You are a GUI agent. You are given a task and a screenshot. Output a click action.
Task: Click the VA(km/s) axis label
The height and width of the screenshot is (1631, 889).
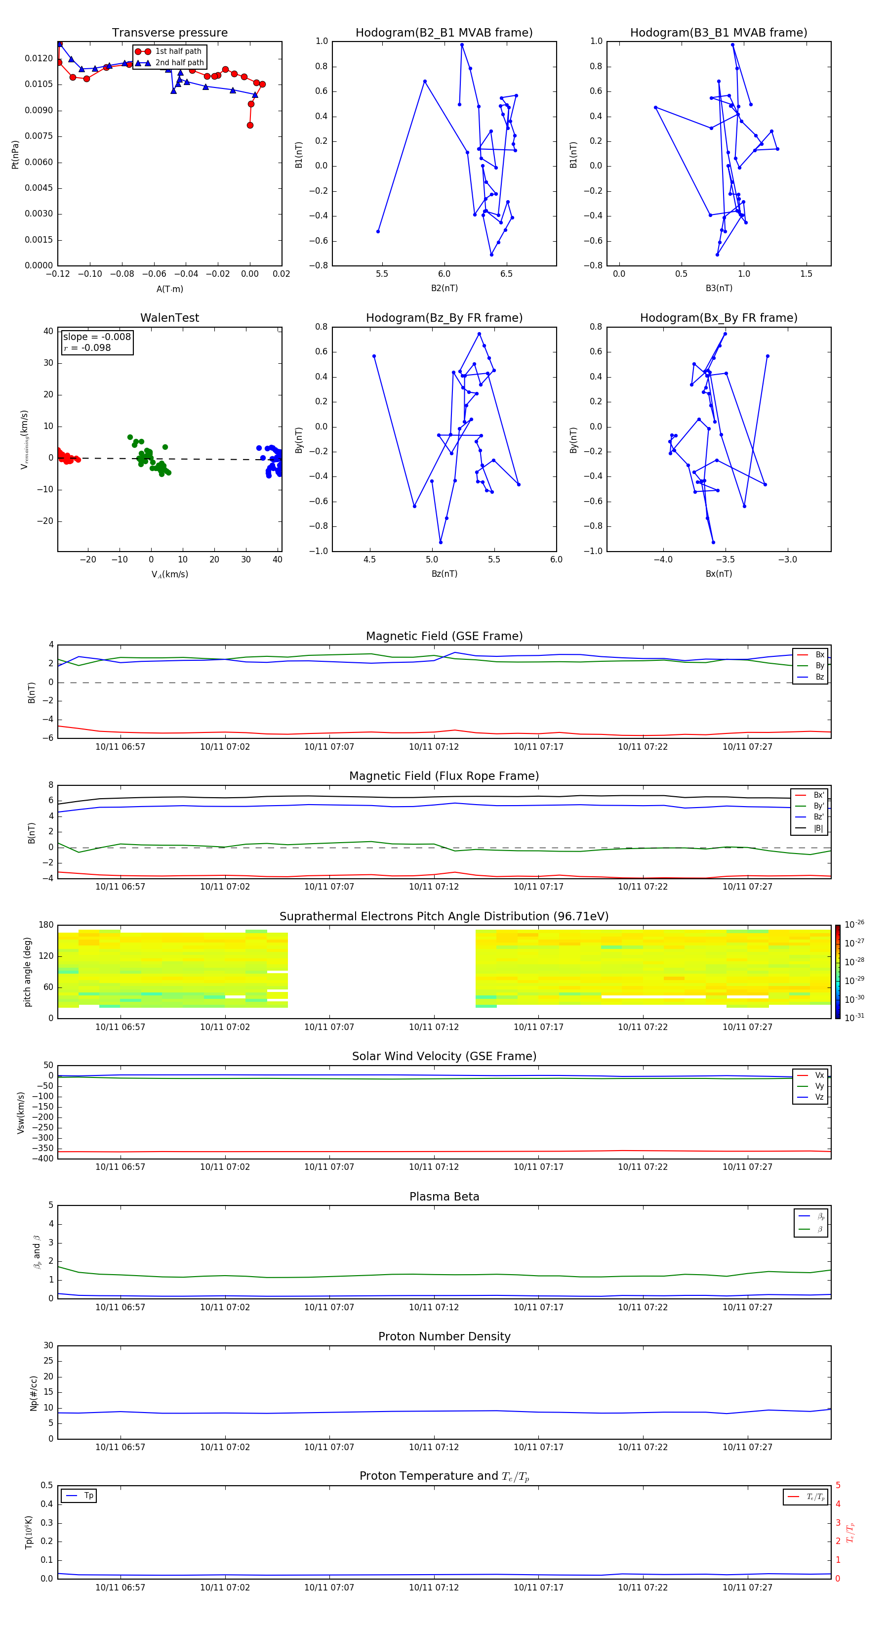(169, 574)
